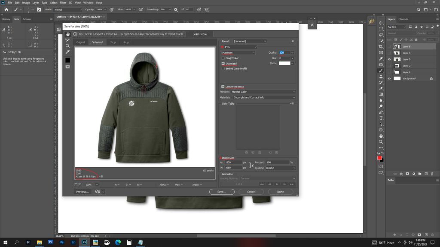Screen dimensions: 440x247
Task: Open the Search icon in top right
Action: point(419,9)
